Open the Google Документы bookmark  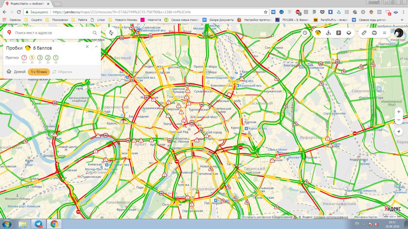pos(219,20)
